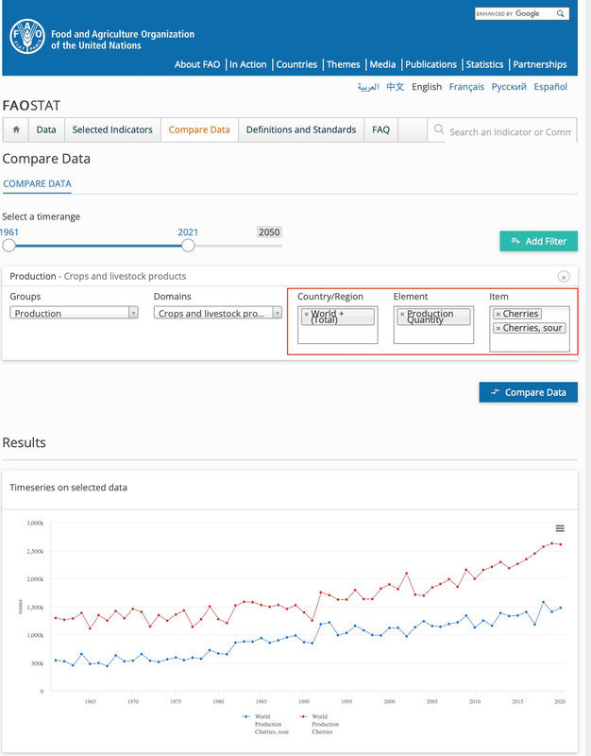Open Media menu item

(382, 64)
